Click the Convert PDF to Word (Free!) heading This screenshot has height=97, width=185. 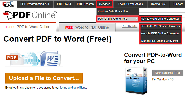[57, 39]
